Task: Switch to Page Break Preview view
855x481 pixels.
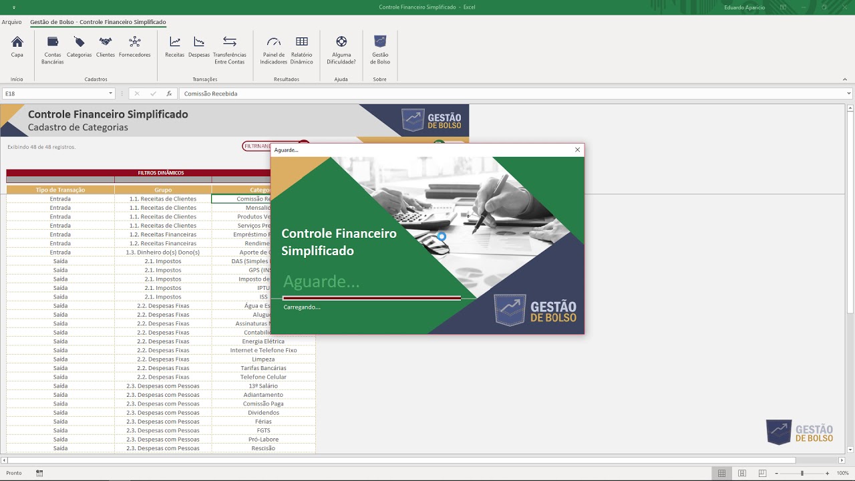Action: (x=763, y=473)
